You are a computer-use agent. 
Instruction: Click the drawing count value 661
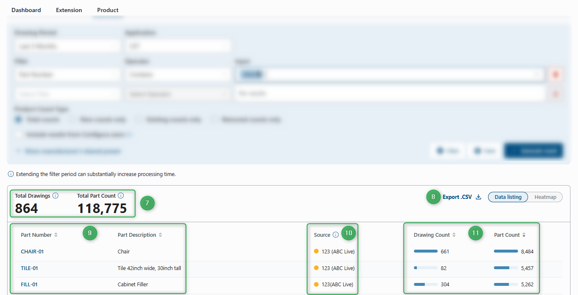point(445,251)
